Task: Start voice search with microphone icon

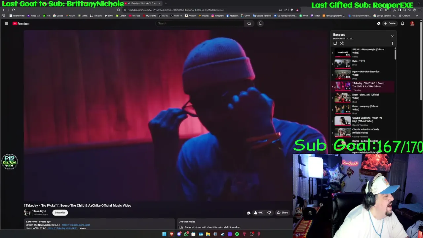Action: click(260, 23)
